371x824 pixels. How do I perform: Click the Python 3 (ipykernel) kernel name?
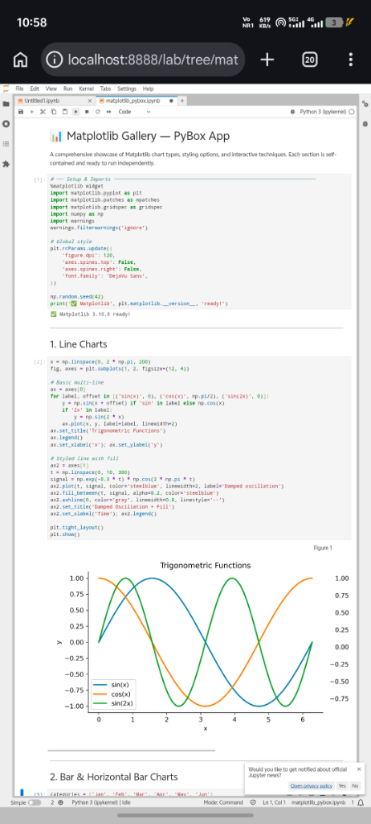coord(324,112)
